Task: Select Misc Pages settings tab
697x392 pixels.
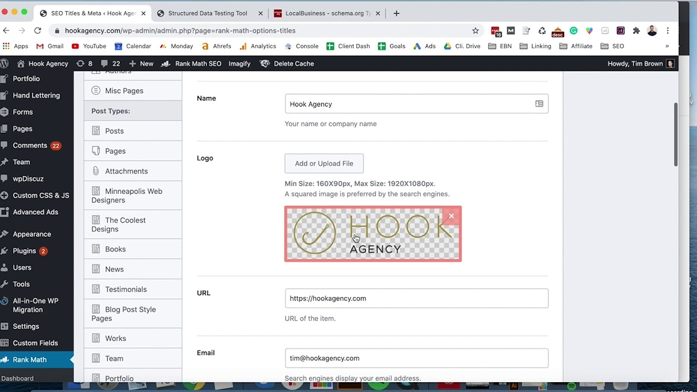Action: pyautogui.click(x=133, y=91)
